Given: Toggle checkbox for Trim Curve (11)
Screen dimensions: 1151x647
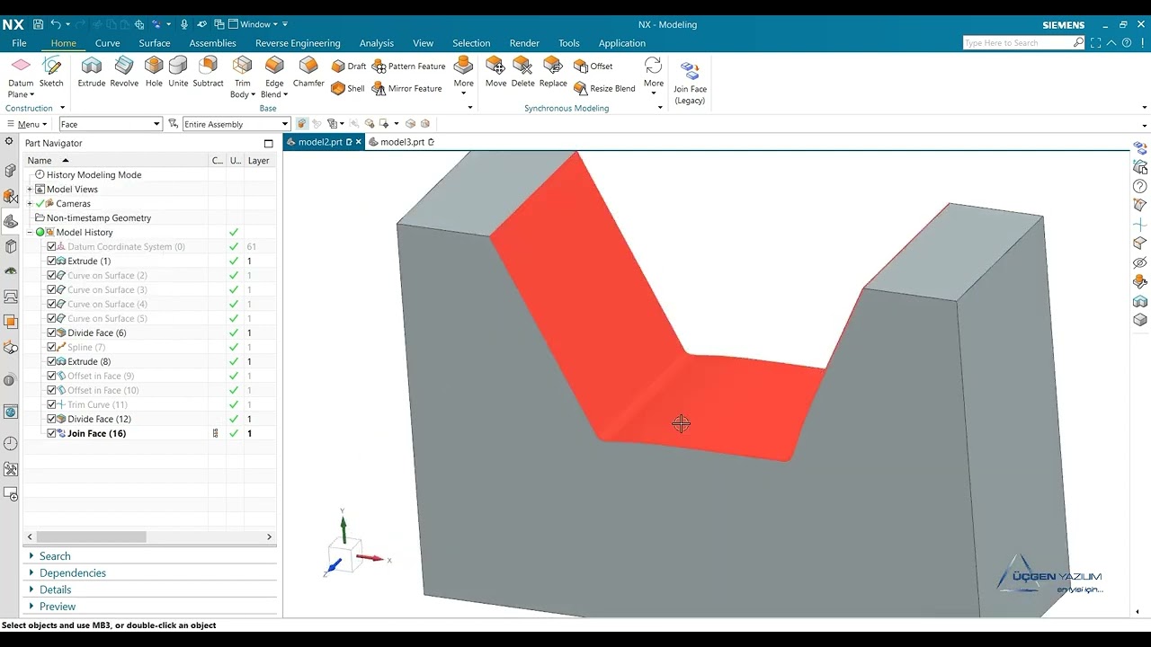Looking at the screenshot, I should [51, 404].
